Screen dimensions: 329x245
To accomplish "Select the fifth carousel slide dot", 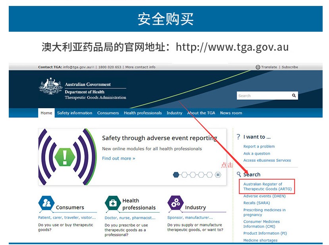I will pos(209,175).
